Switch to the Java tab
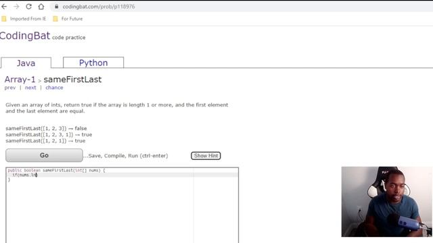 point(26,63)
